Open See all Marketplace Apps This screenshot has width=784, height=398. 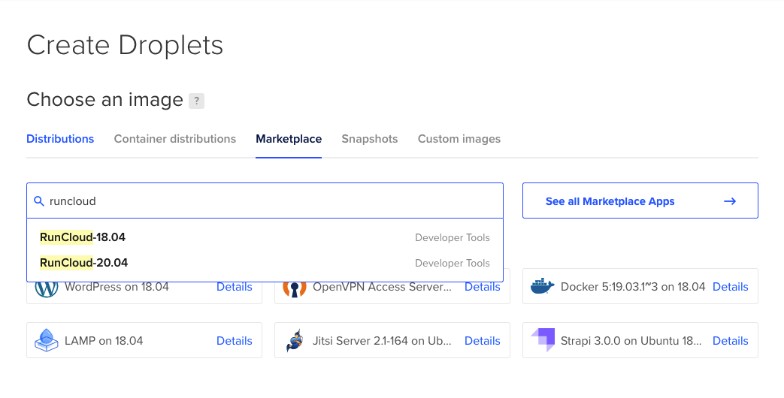640,201
